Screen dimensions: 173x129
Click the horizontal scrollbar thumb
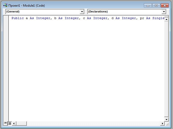coord(21,123)
